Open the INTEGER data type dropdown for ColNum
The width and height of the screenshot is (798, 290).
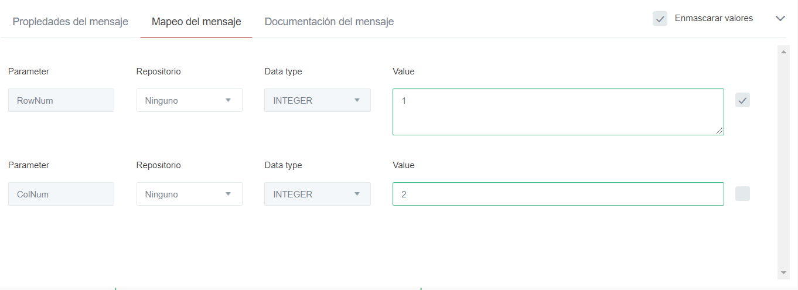point(317,194)
